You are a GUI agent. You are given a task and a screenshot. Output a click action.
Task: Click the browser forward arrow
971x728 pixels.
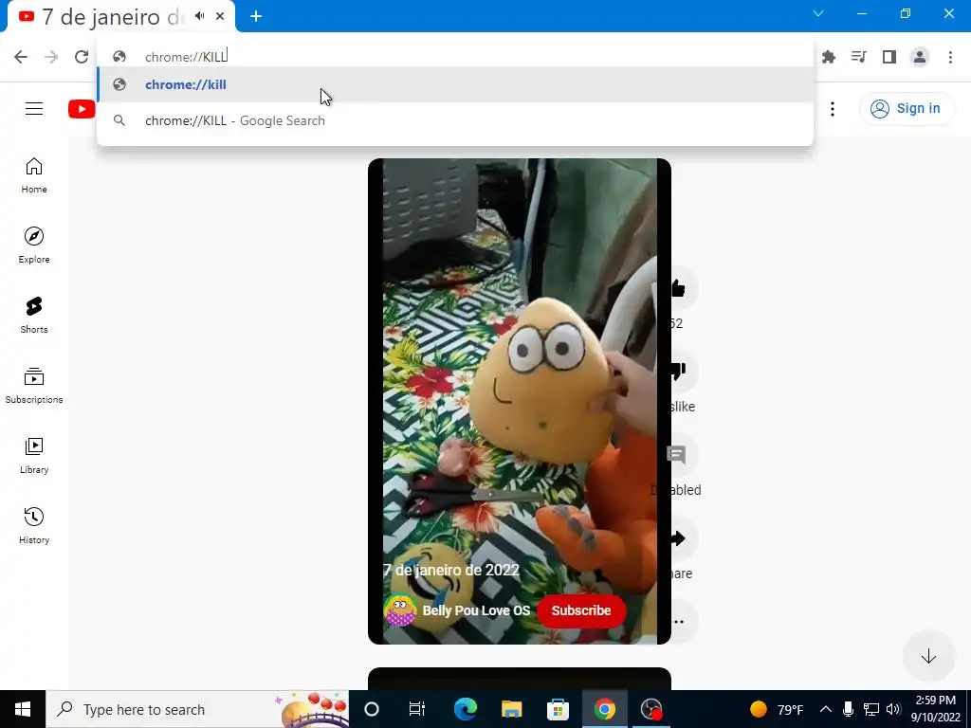(51, 57)
